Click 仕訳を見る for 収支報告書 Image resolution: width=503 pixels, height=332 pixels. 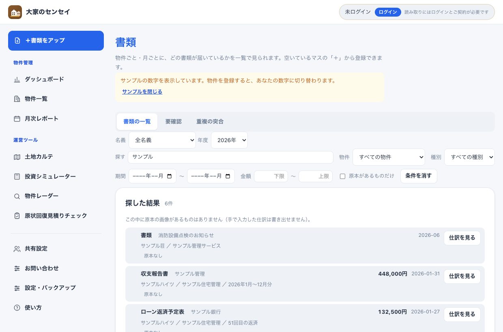click(462, 276)
